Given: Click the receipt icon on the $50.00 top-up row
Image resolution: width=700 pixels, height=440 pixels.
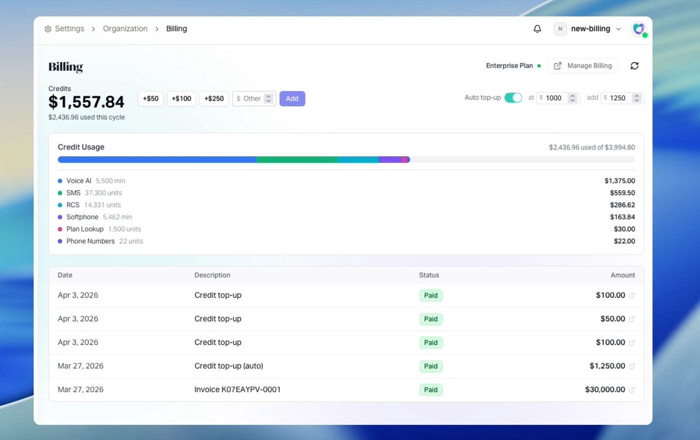Looking at the screenshot, I should 631,319.
